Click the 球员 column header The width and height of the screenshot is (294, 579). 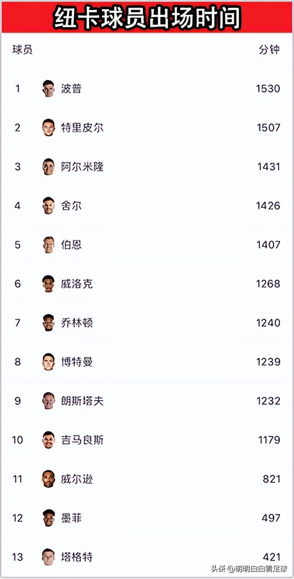[x=23, y=50]
